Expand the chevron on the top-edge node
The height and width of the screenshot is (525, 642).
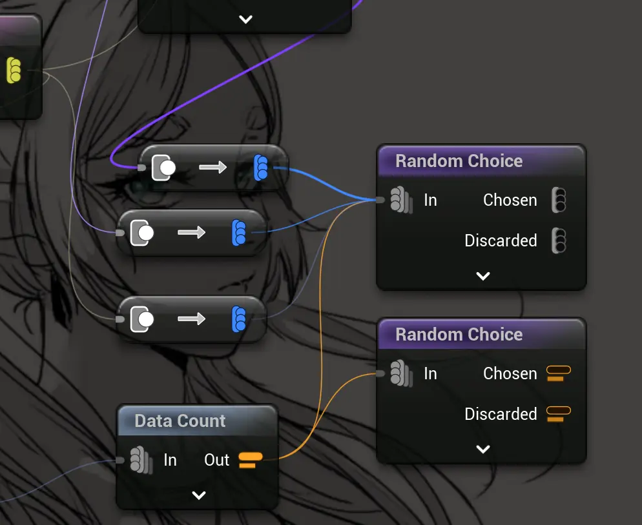tap(245, 19)
